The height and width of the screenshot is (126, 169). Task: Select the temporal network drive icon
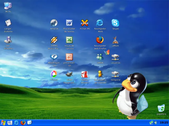click(x=115, y=74)
